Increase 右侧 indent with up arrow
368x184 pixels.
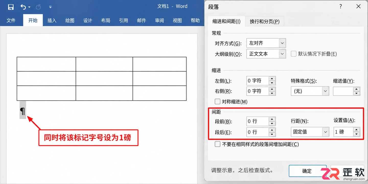[272, 89]
